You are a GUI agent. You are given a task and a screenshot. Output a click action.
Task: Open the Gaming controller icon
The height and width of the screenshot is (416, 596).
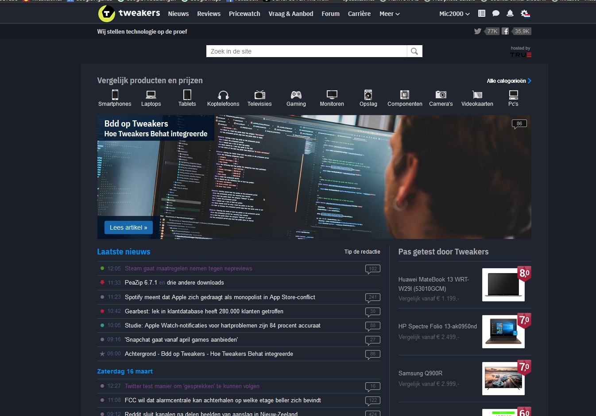[296, 95]
